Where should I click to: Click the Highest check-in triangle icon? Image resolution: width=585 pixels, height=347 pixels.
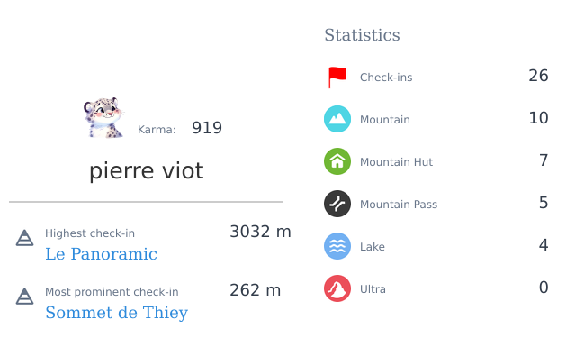point(24,238)
